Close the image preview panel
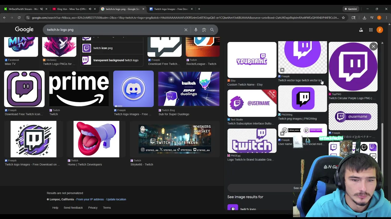Screen dimensions: 391x219 373,46
